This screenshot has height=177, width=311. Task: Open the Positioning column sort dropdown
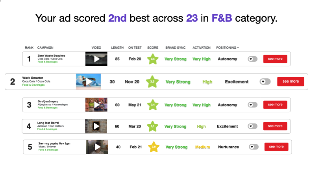[x=228, y=48]
